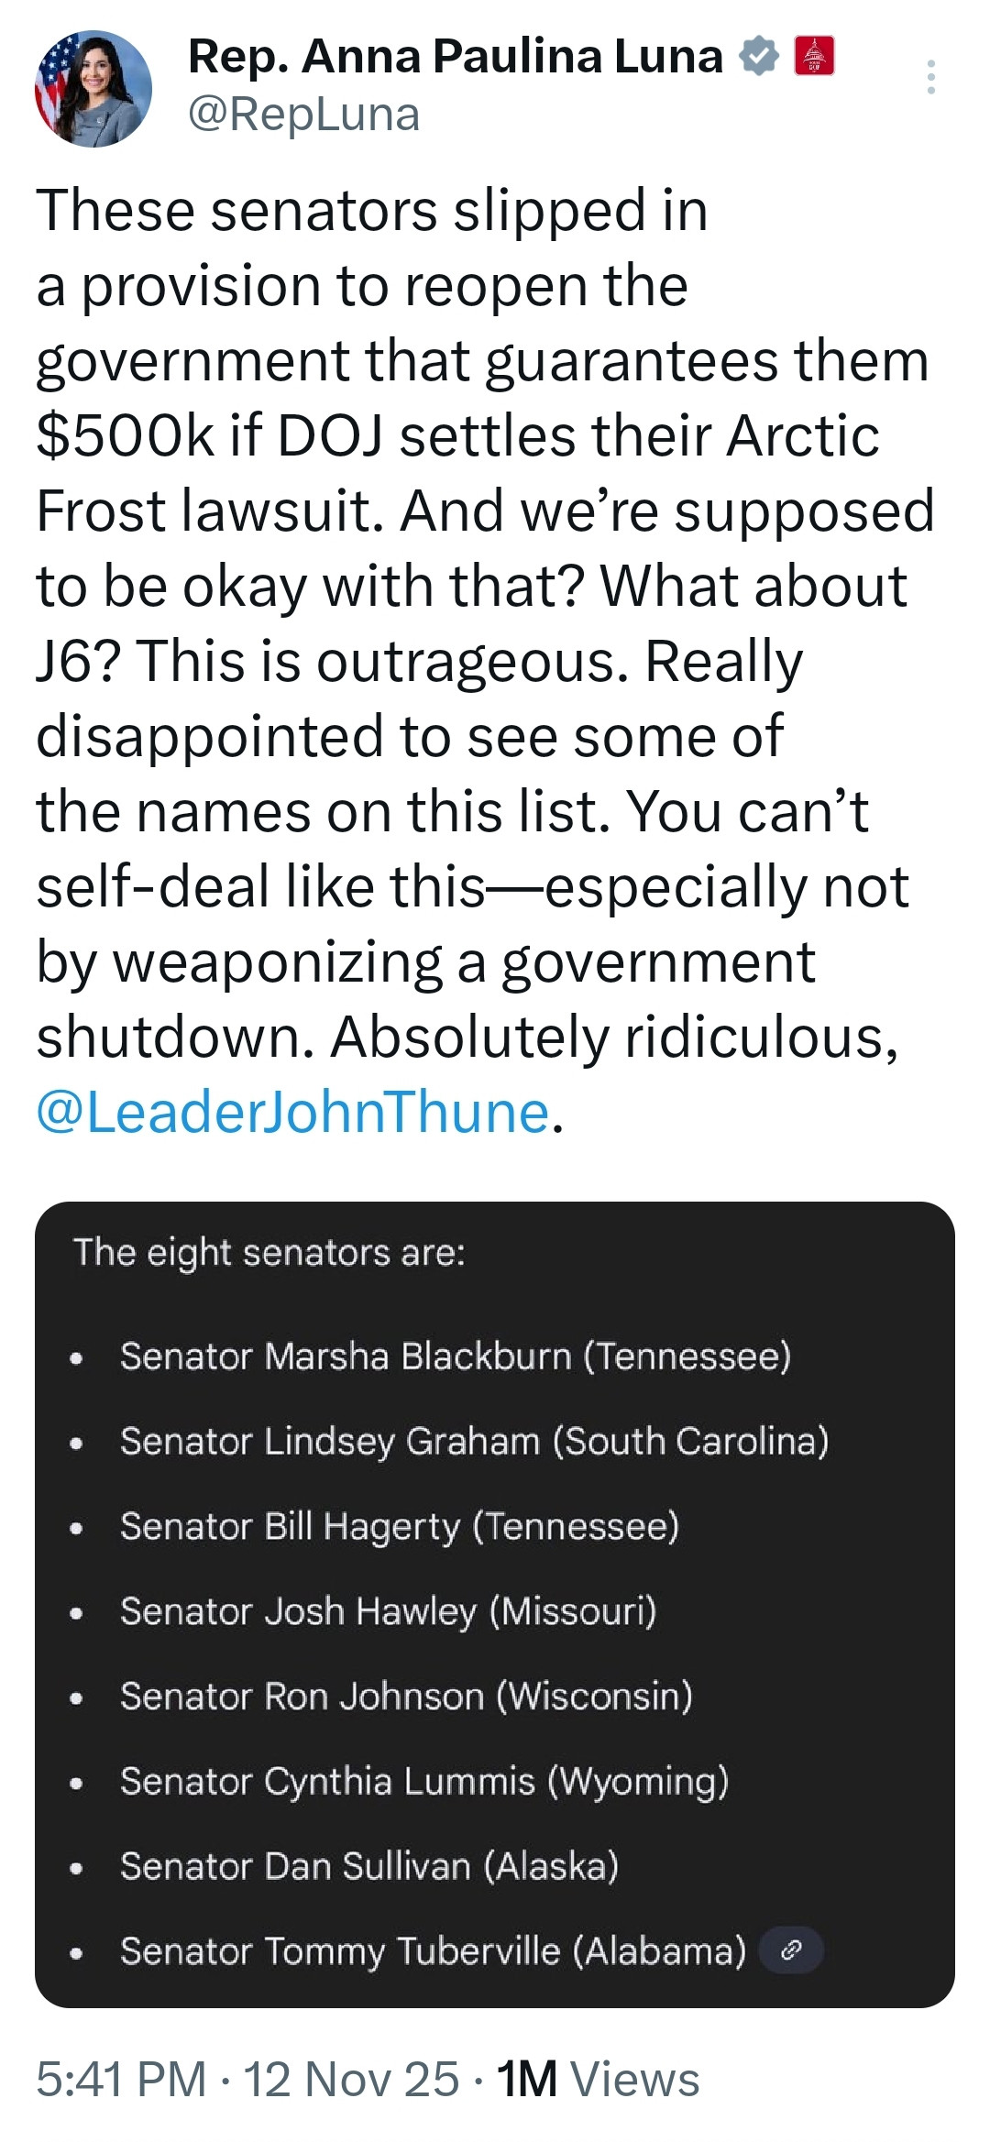
Task: Tap the @RepLuna handle
Action: [x=303, y=115]
